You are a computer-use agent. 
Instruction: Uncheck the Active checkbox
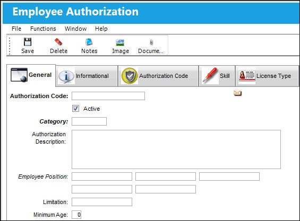point(75,109)
